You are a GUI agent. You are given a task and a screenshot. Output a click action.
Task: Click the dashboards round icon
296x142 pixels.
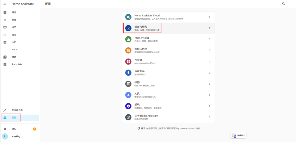tap(128, 62)
